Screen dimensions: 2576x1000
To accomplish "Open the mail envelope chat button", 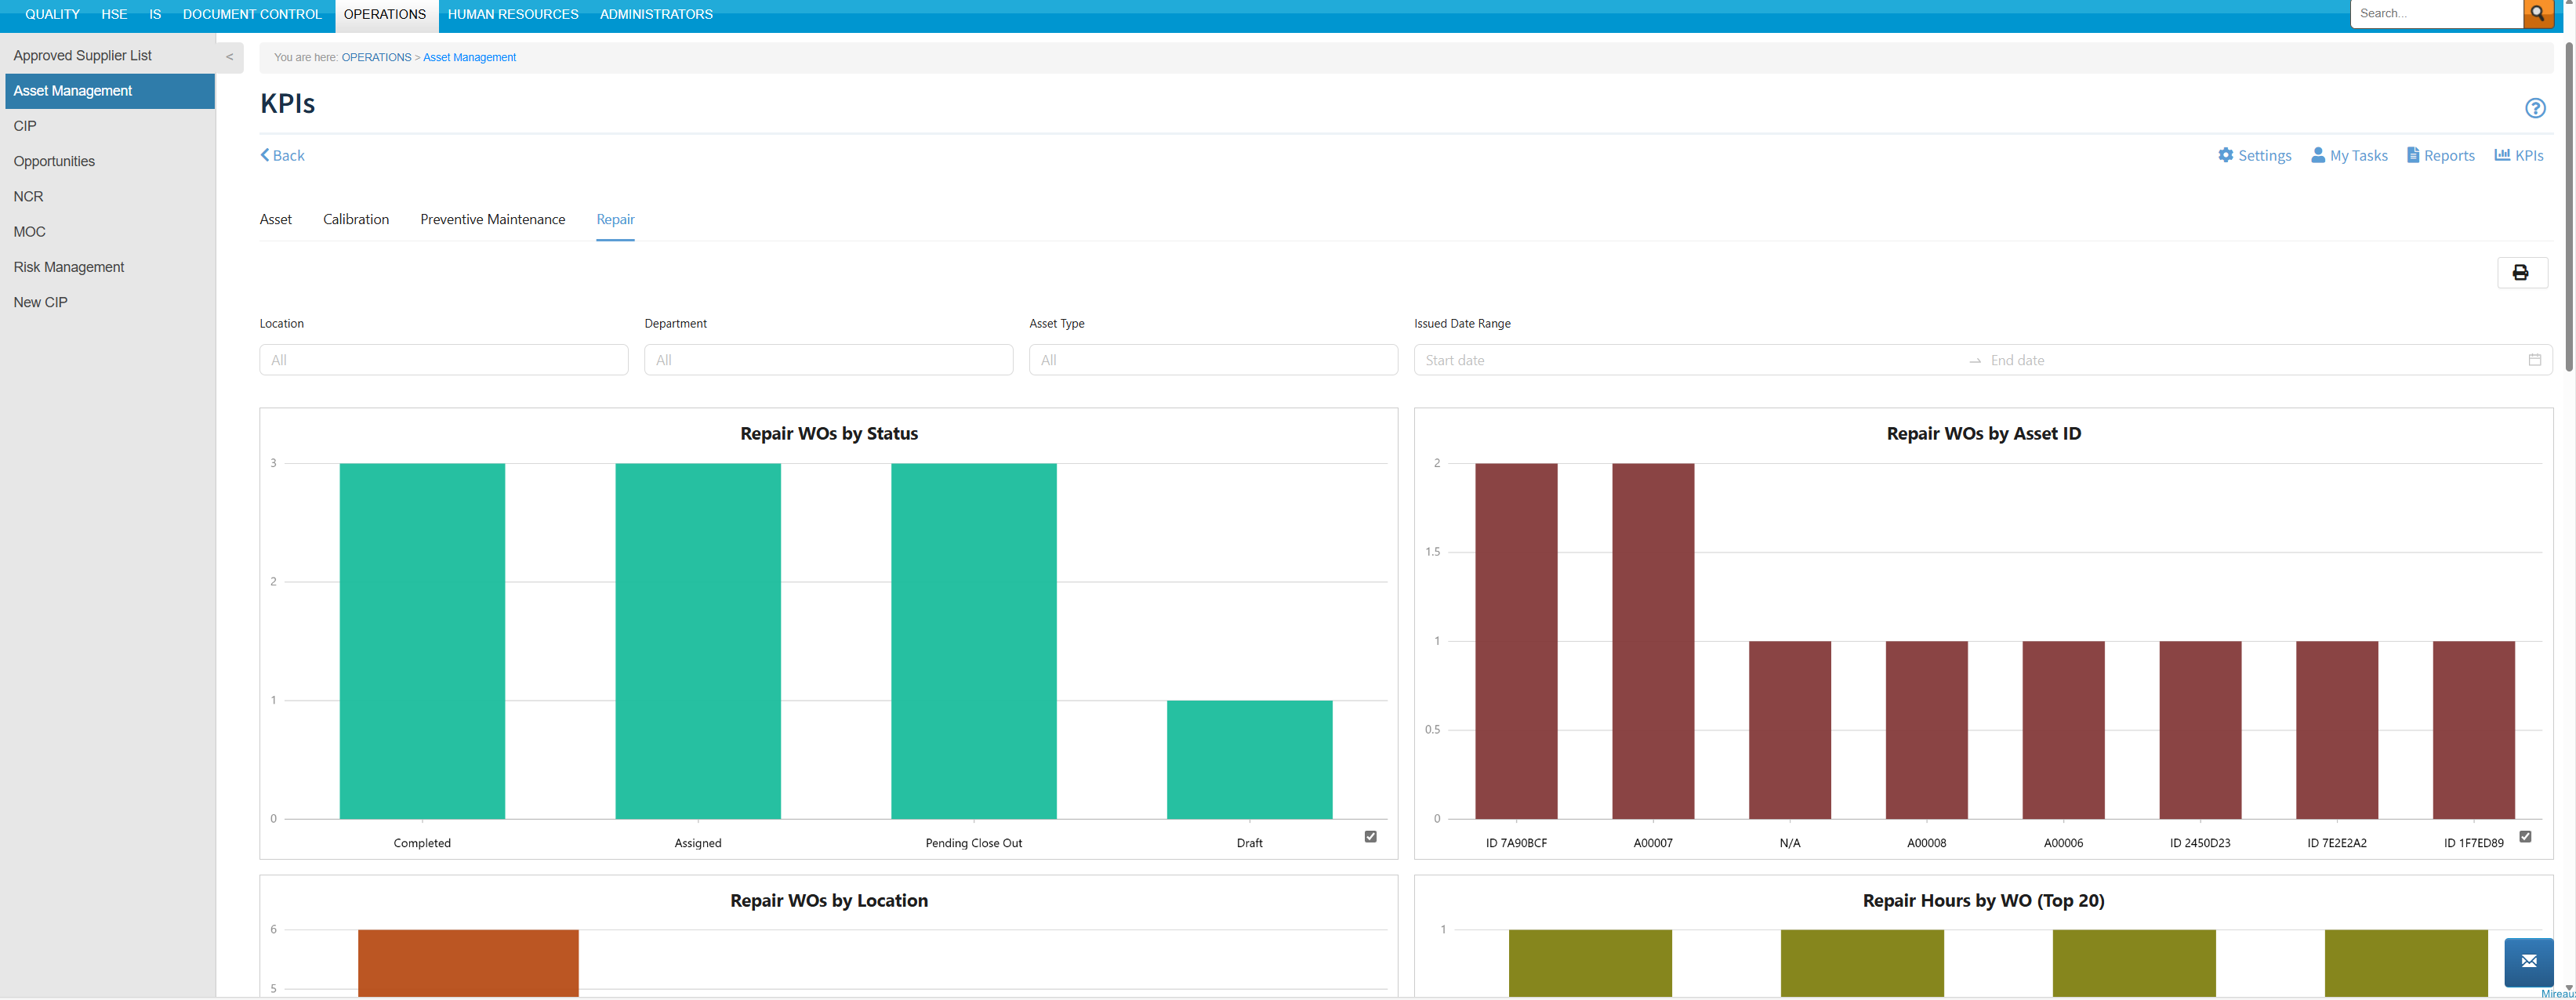I will click(2529, 961).
